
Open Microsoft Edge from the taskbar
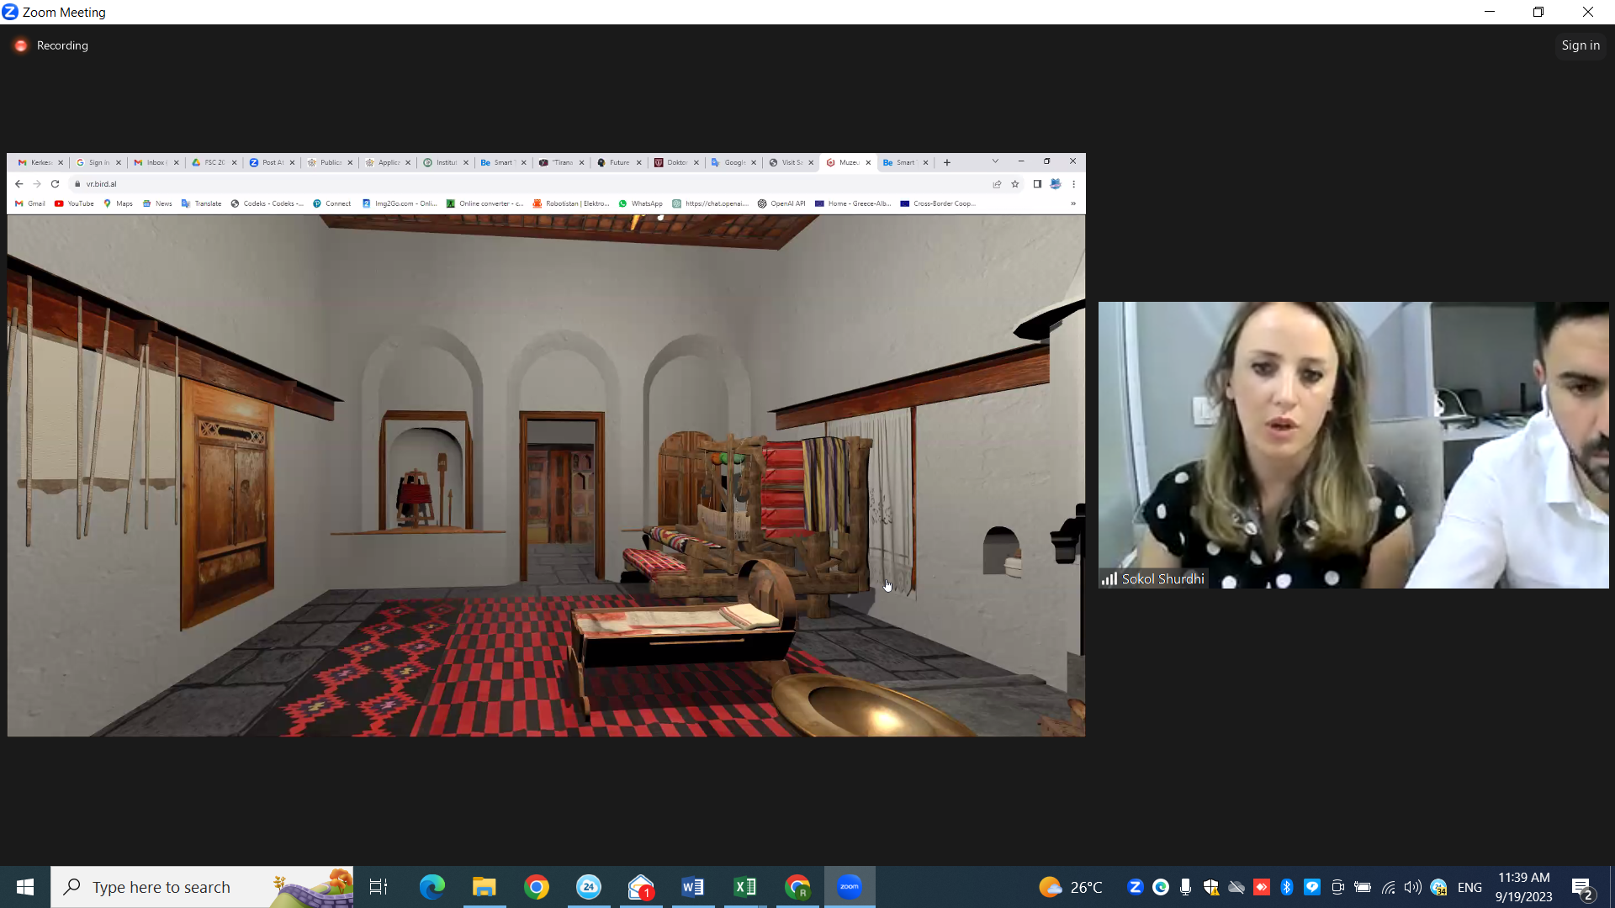[432, 887]
